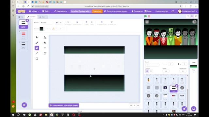The image size is (209, 117).
Task: Click the send to Back icon
Action: (x=112, y=22)
